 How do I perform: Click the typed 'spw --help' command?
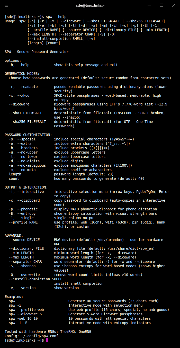coord(57,17)
